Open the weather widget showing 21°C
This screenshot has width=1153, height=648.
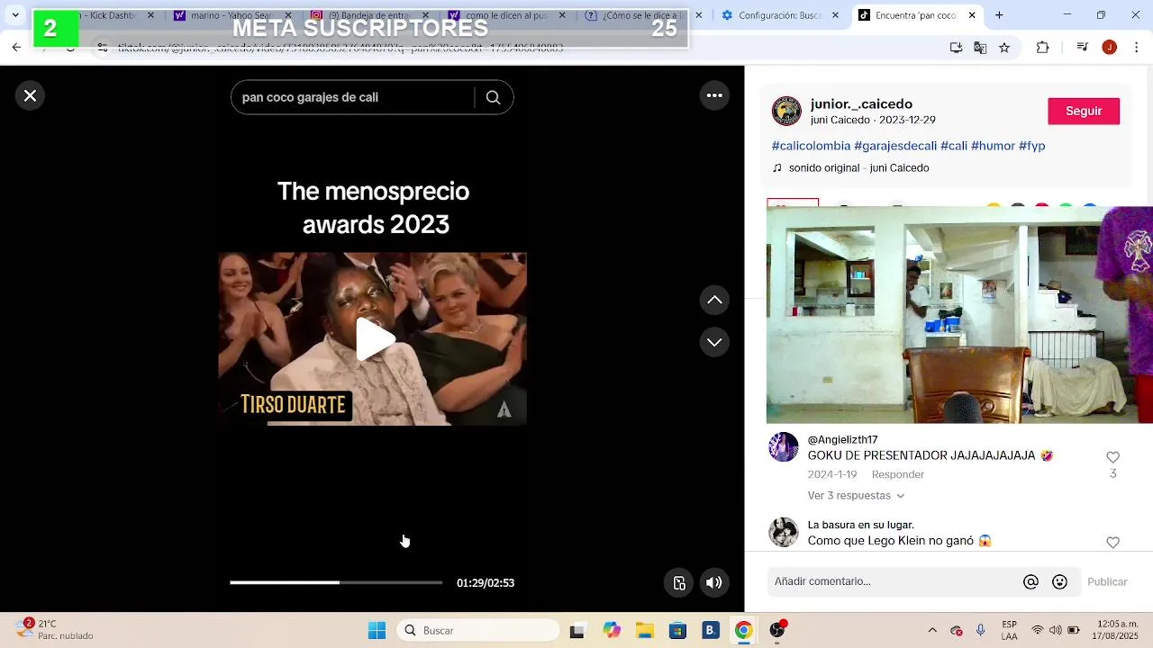point(56,630)
